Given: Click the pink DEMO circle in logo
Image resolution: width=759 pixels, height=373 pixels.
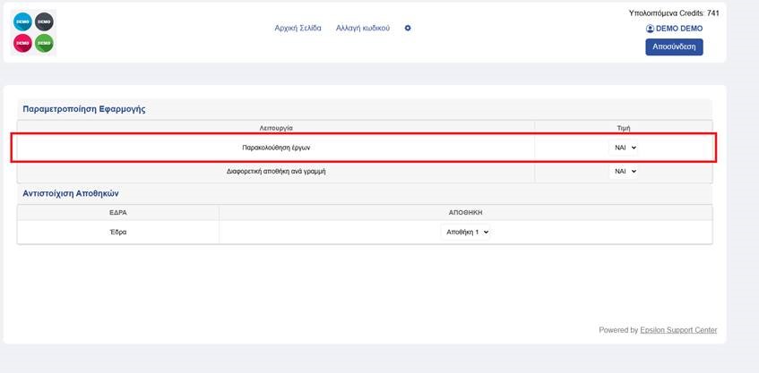Looking at the screenshot, I should click(22, 43).
